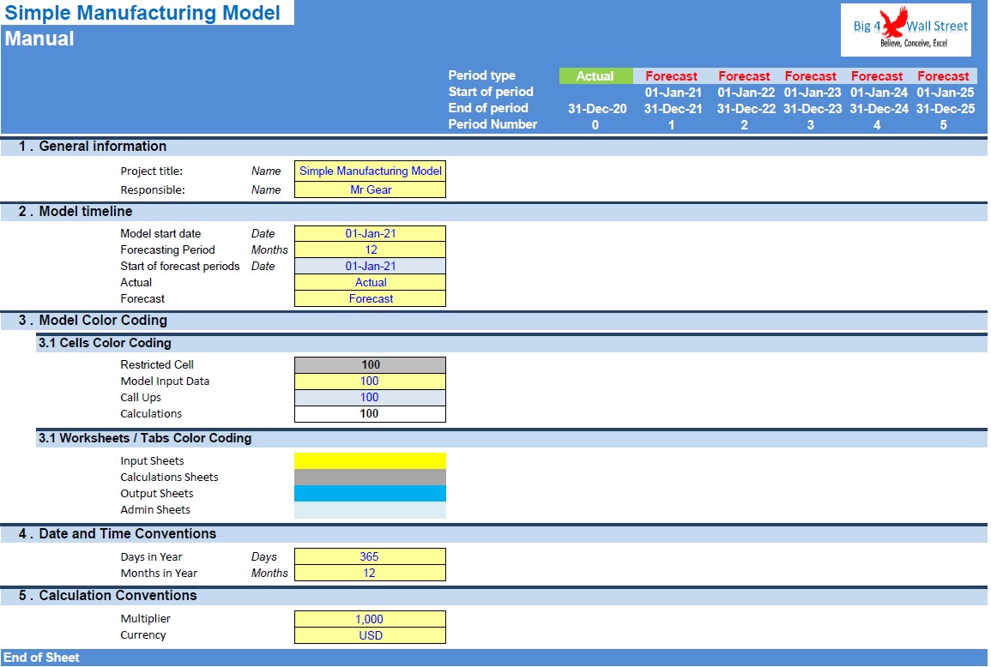Screen dimensions: 991x667
Task: Click the blue Output Sheets color swatch
Action: click(371, 494)
